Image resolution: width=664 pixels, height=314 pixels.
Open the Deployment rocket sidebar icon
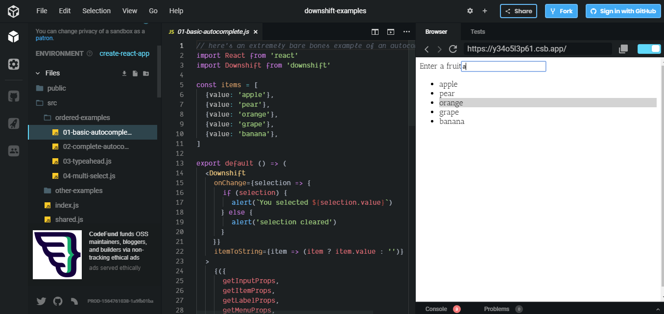(14, 123)
